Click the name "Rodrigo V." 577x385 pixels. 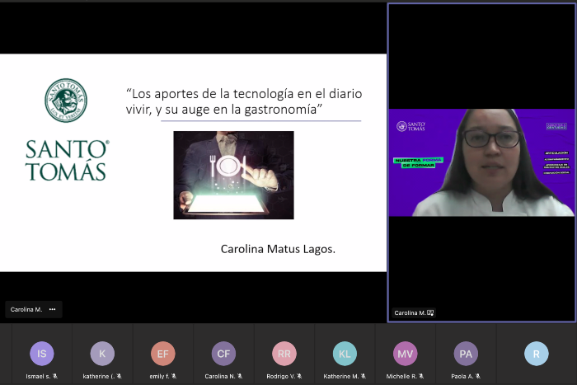pos(281,376)
